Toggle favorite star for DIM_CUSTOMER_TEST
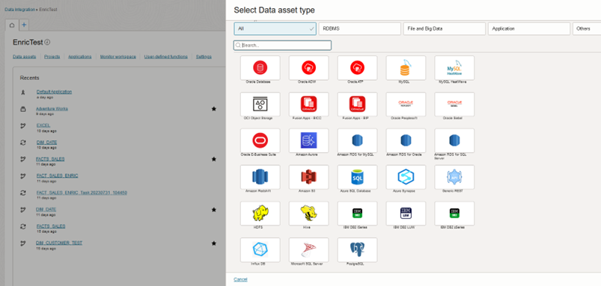Image resolution: width=601 pixels, height=286 pixels. tap(214, 243)
